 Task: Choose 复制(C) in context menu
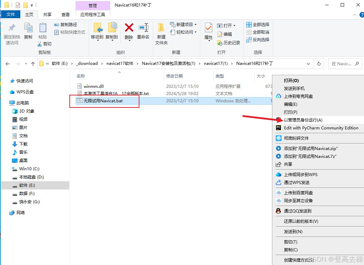coord(291,250)
